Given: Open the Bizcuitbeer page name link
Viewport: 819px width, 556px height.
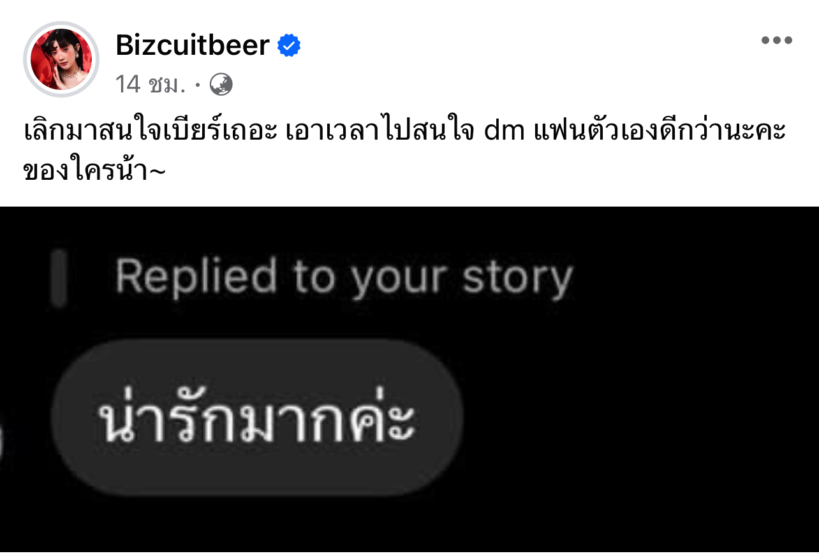Looking at the screenshot, I should (x=192, y=45).
